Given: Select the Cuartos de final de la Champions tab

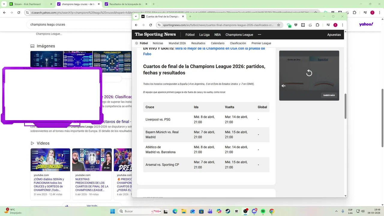Looking at the screenshot, I should (x=162, y=16).
